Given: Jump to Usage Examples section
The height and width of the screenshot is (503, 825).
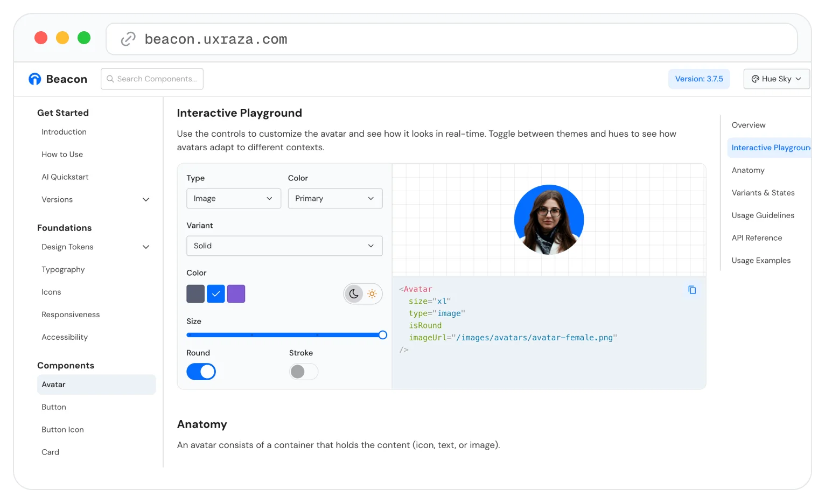Looking at the screenshot, I should (x=761, y=261).
